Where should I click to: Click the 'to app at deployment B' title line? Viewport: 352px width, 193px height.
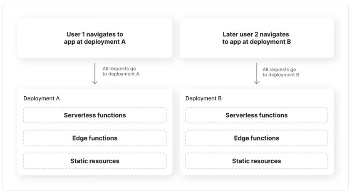pyautogui.click(x=257, y=42)
